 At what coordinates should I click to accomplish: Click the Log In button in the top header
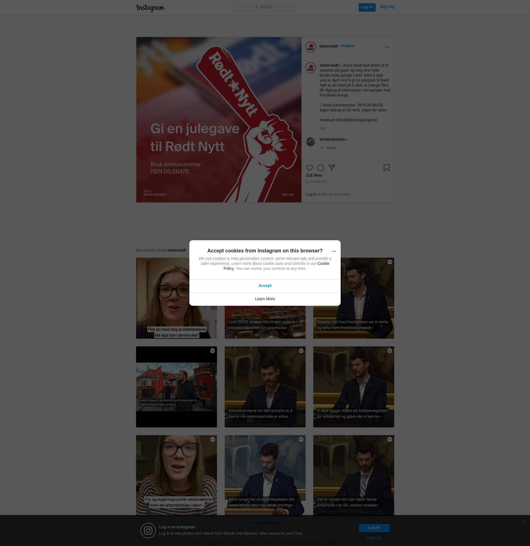coord(367,7)
